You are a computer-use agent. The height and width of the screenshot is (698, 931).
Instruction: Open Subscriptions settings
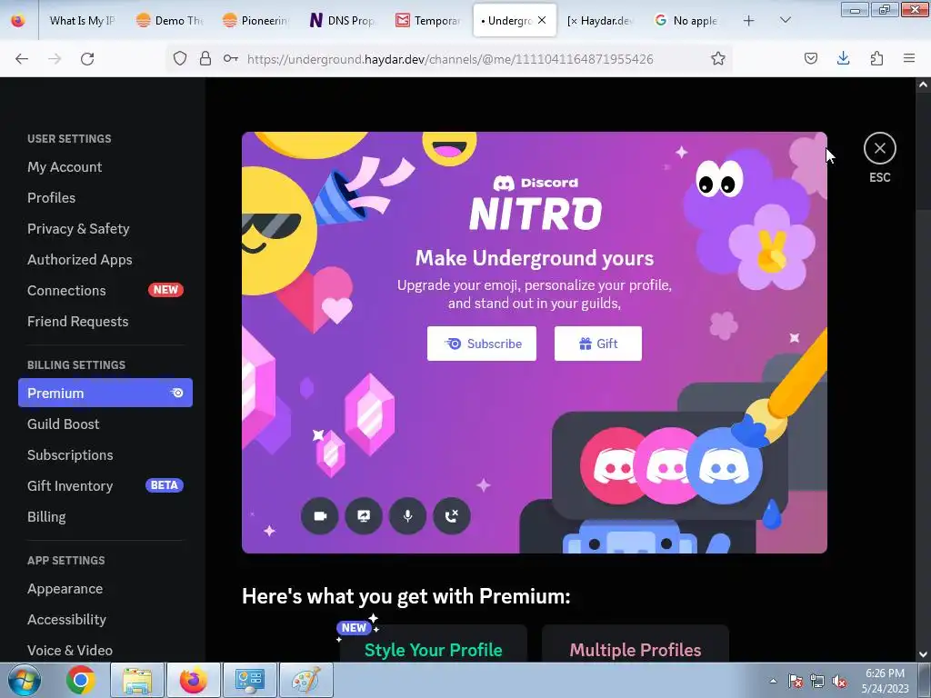pyautogui.click(x=105, y=454)
